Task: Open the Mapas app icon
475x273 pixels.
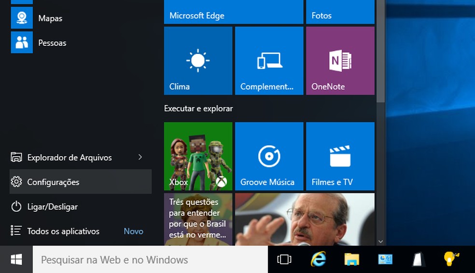Action: [22, 18]
